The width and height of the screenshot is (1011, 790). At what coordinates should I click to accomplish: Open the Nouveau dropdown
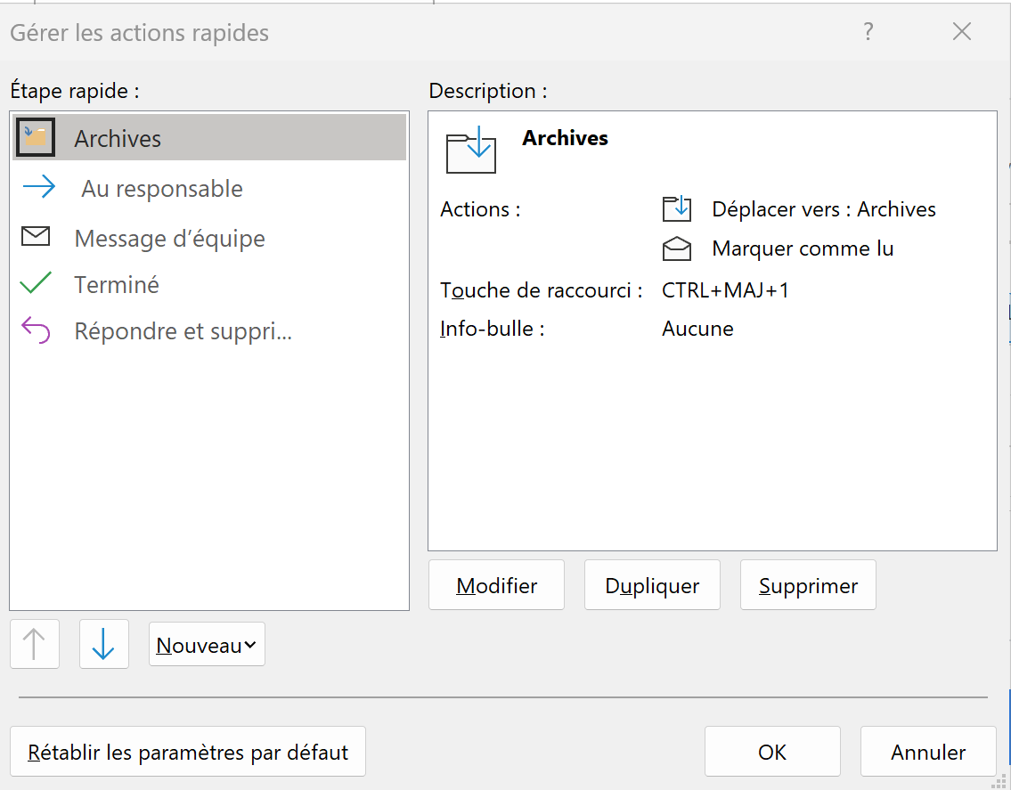[x=207, y=644]
